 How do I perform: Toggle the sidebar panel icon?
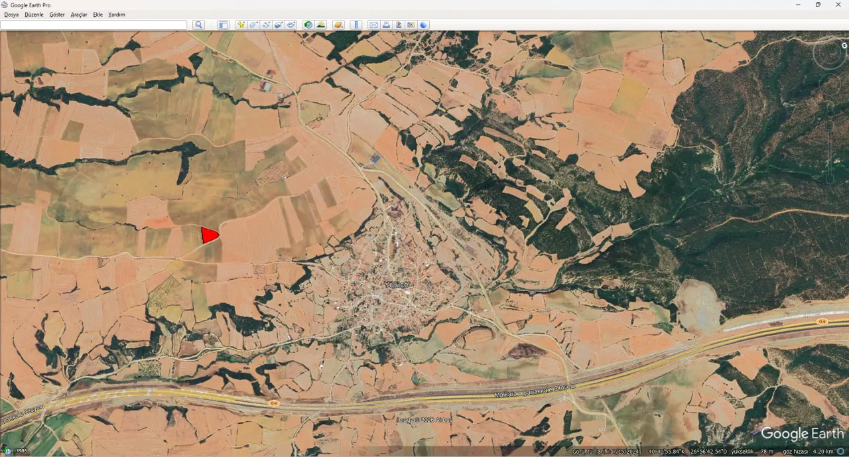[x=223, y=25]
